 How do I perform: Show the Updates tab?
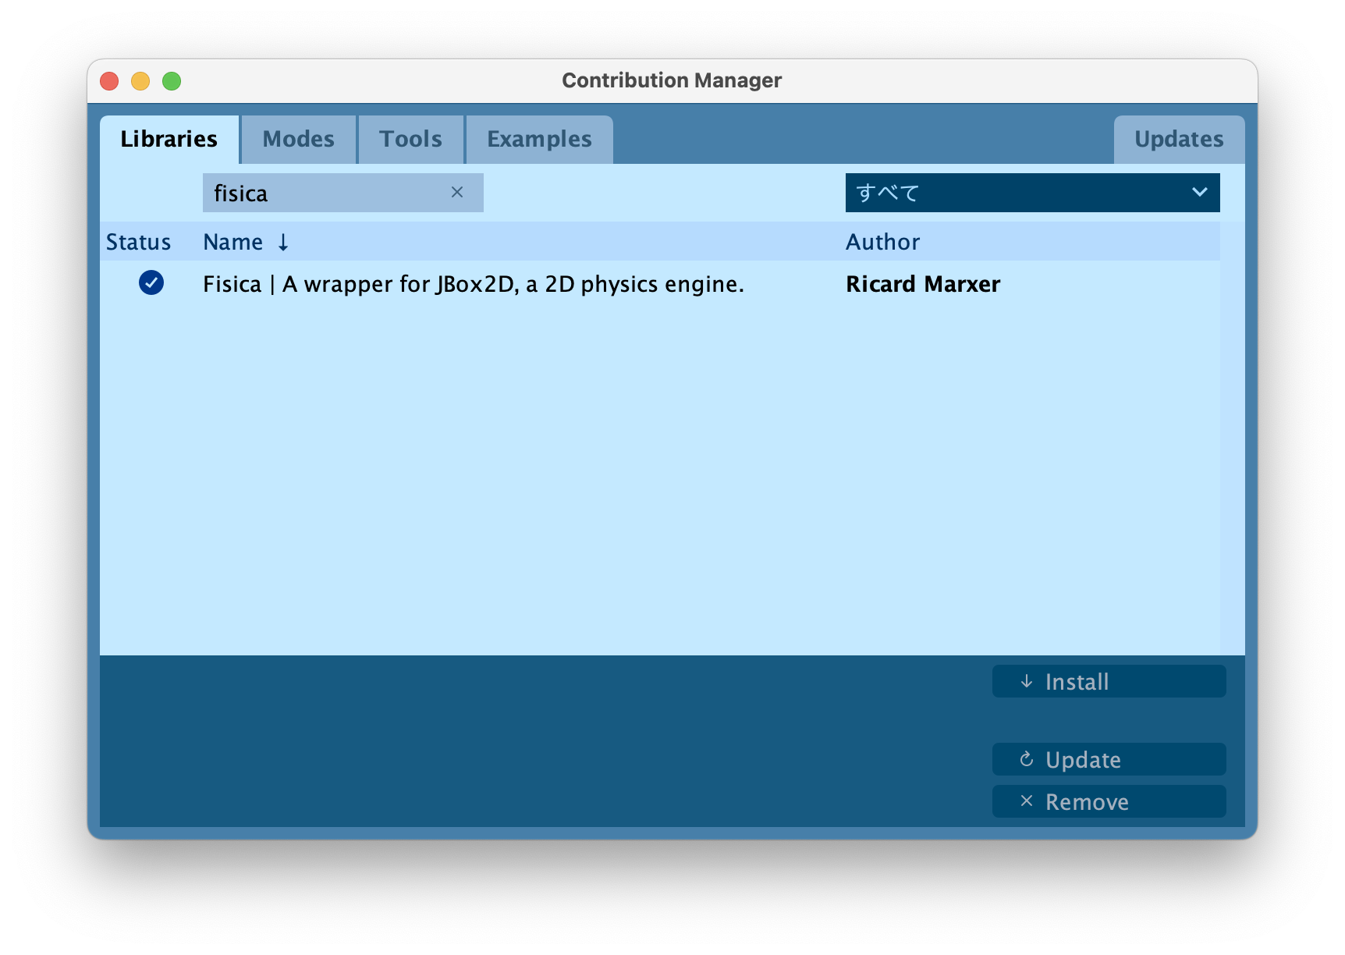point(1179,139)
